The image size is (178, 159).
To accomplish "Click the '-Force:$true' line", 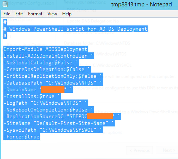I will 21,137.
